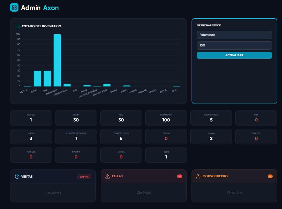The height and width of the screenshot is (209, 282).
Task: Click the ESTADO DEL INVENTARIO heading
Action: coord(42,26)
